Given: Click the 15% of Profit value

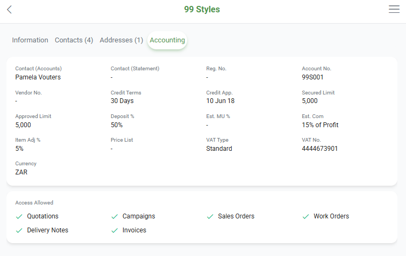Looking at the screenshot, I should (320, 125).
